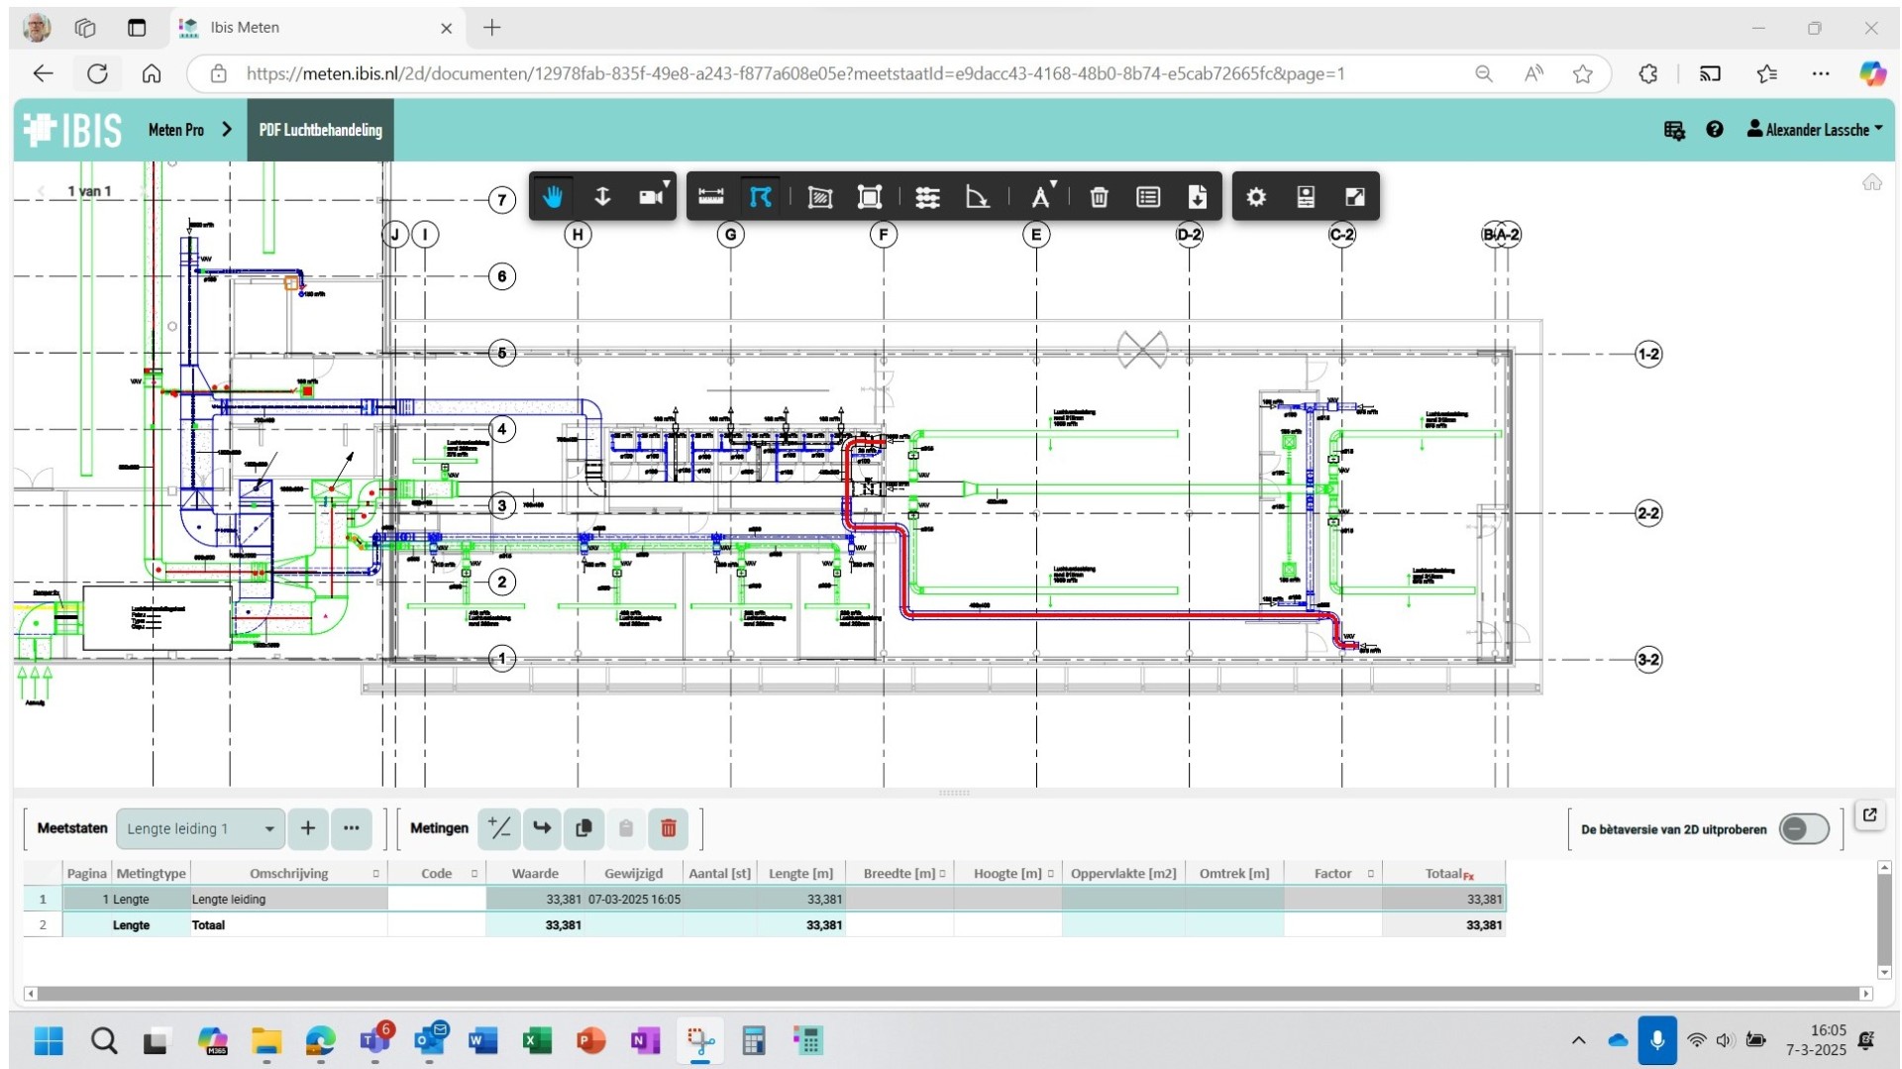Select the ruler measurement tool
The height and width of the screenshot is (1069, 1902).
click(710, 197)
